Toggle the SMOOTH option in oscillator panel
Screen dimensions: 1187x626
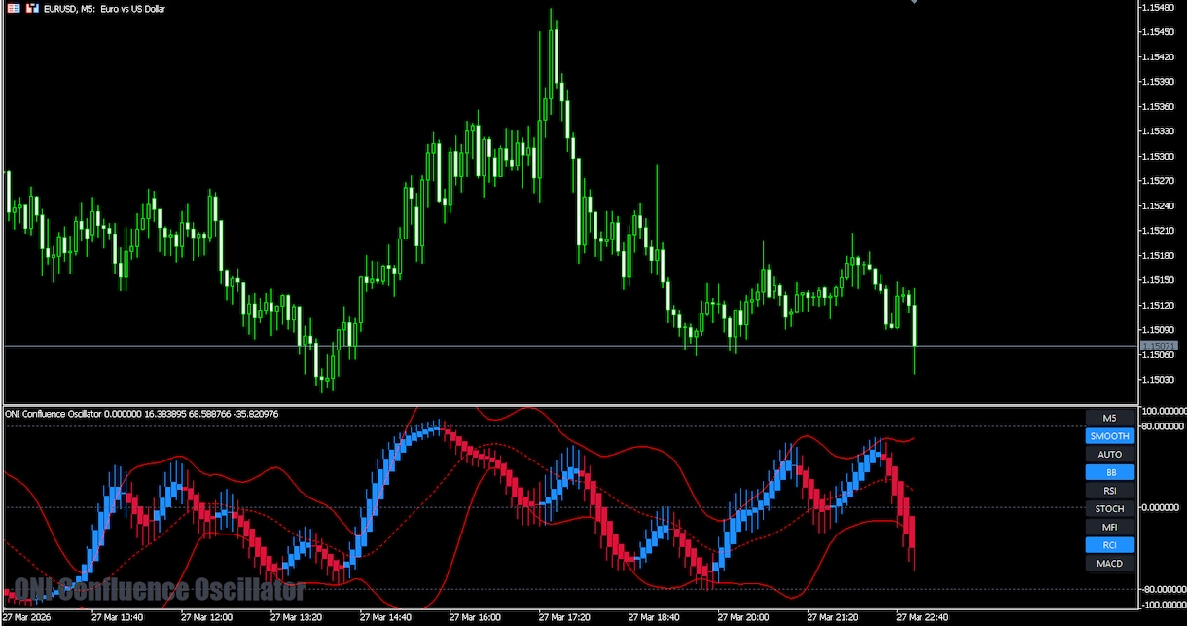(x=1110, y=436)
